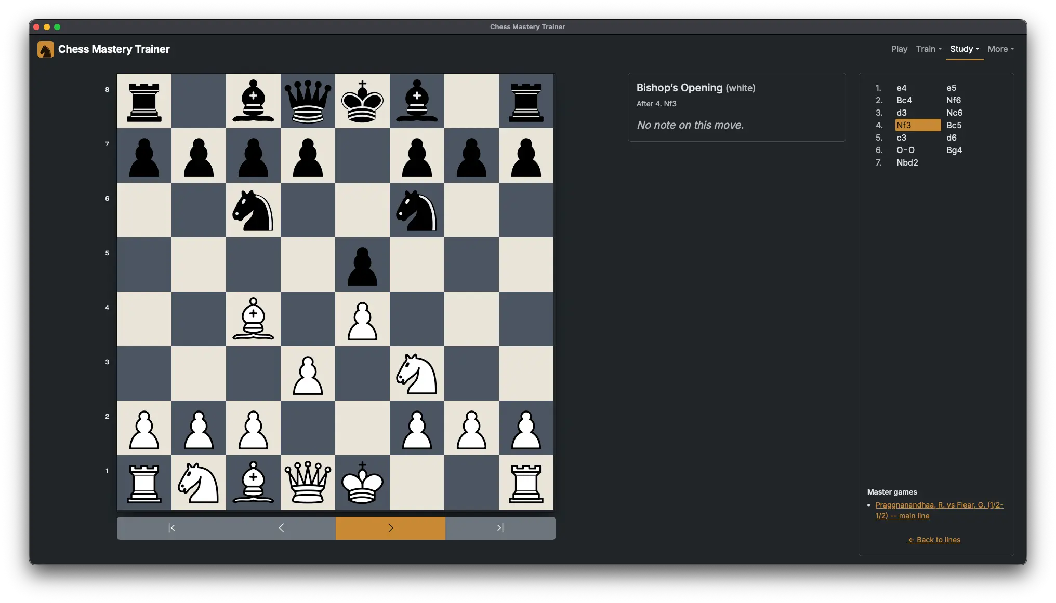Click the white knight on f3
This screenshot has width=1056, height=603.
[417, 373]
